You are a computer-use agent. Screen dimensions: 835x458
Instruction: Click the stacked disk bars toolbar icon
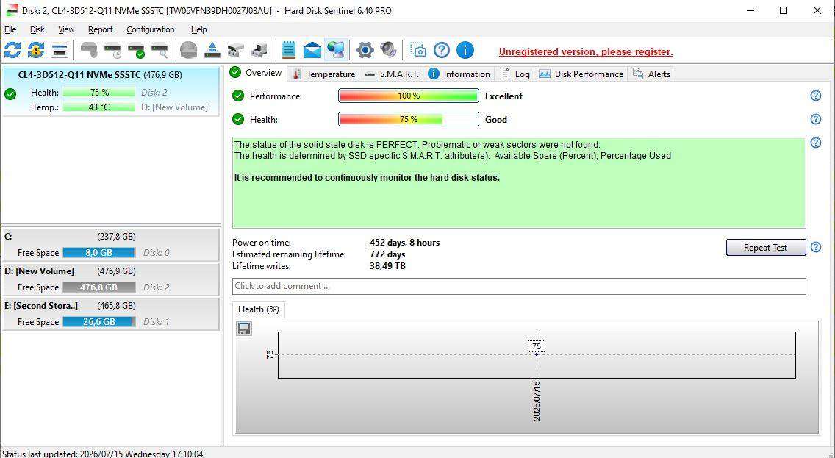60,50
